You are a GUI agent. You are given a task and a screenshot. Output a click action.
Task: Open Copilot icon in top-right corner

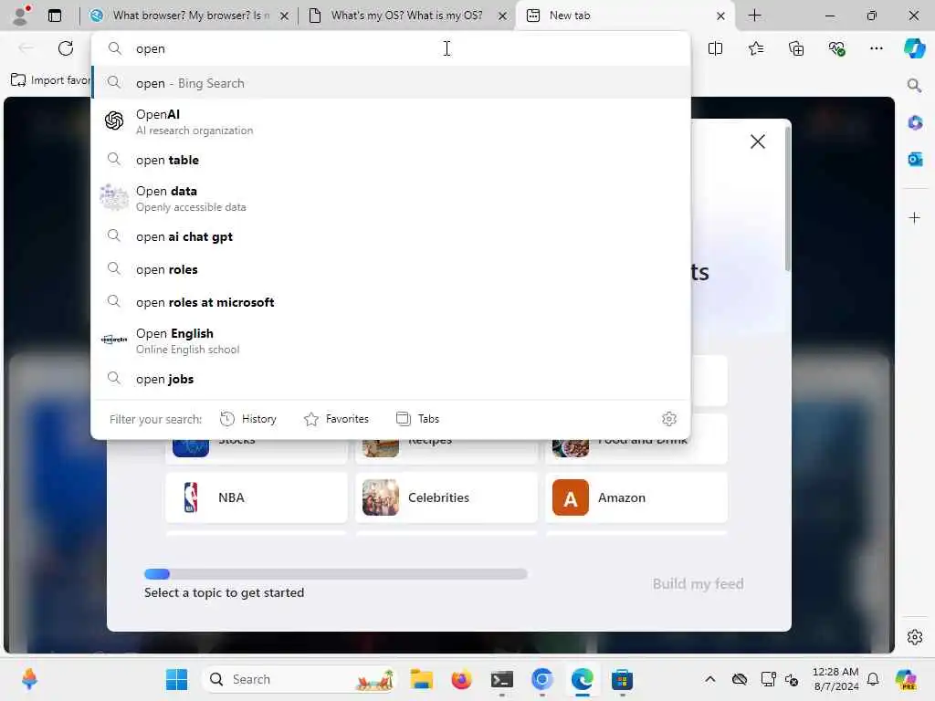[x=914, y=47]
